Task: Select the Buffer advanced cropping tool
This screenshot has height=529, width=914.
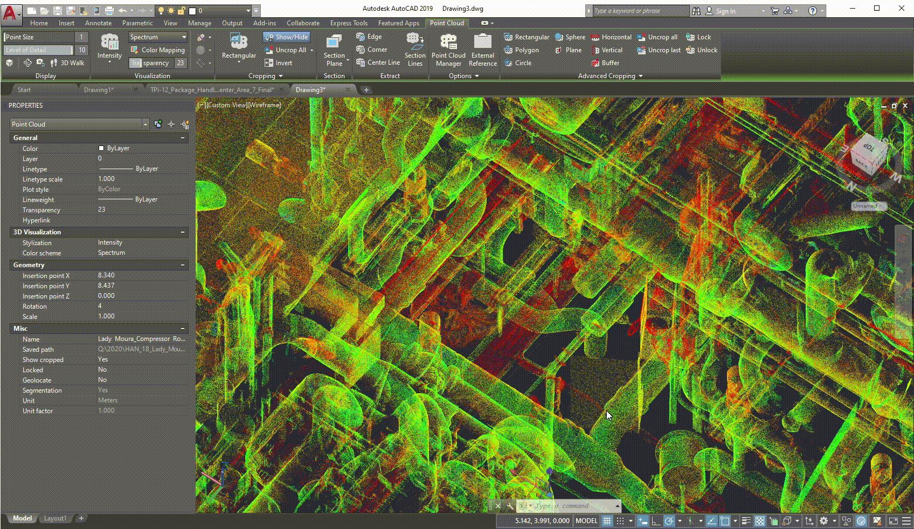Action: click(x=605, y=63)
